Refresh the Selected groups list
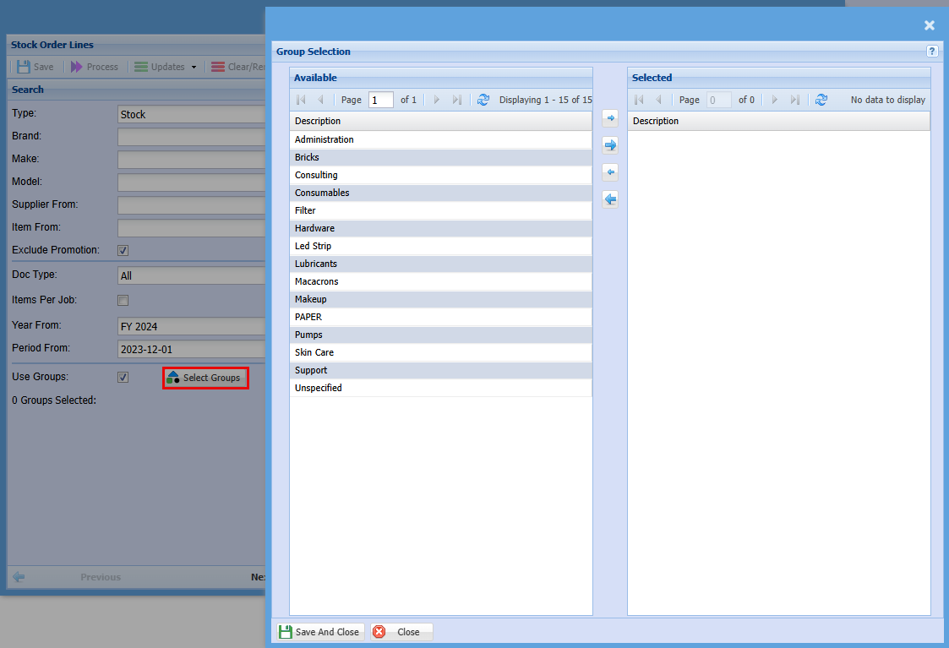The image size is (949, 648). (x=821, y=100)
